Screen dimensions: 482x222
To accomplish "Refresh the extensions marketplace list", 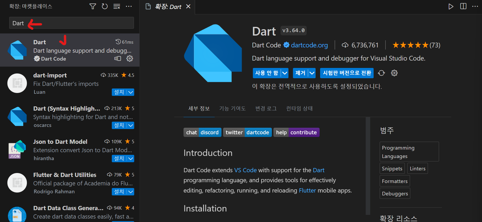I will point(105,6).
